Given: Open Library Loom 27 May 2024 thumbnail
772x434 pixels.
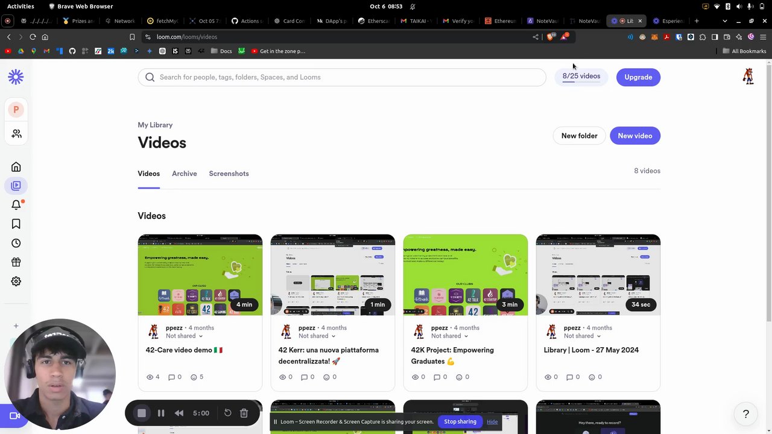Looking at the screenshot, I should pyautogui.click(x=598, y=275).
